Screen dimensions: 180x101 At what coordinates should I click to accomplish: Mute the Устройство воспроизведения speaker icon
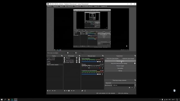click(x=100, y=74)
